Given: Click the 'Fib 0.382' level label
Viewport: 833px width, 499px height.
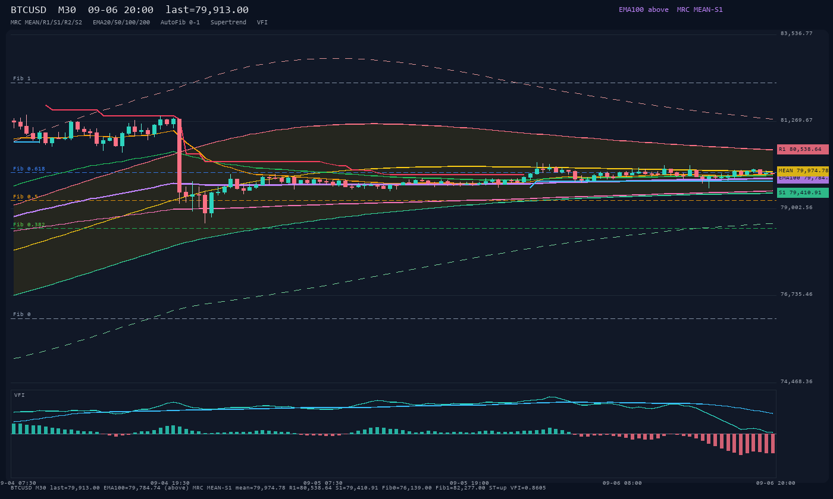Looking at the screenshot, I should [x=29, y=225].
